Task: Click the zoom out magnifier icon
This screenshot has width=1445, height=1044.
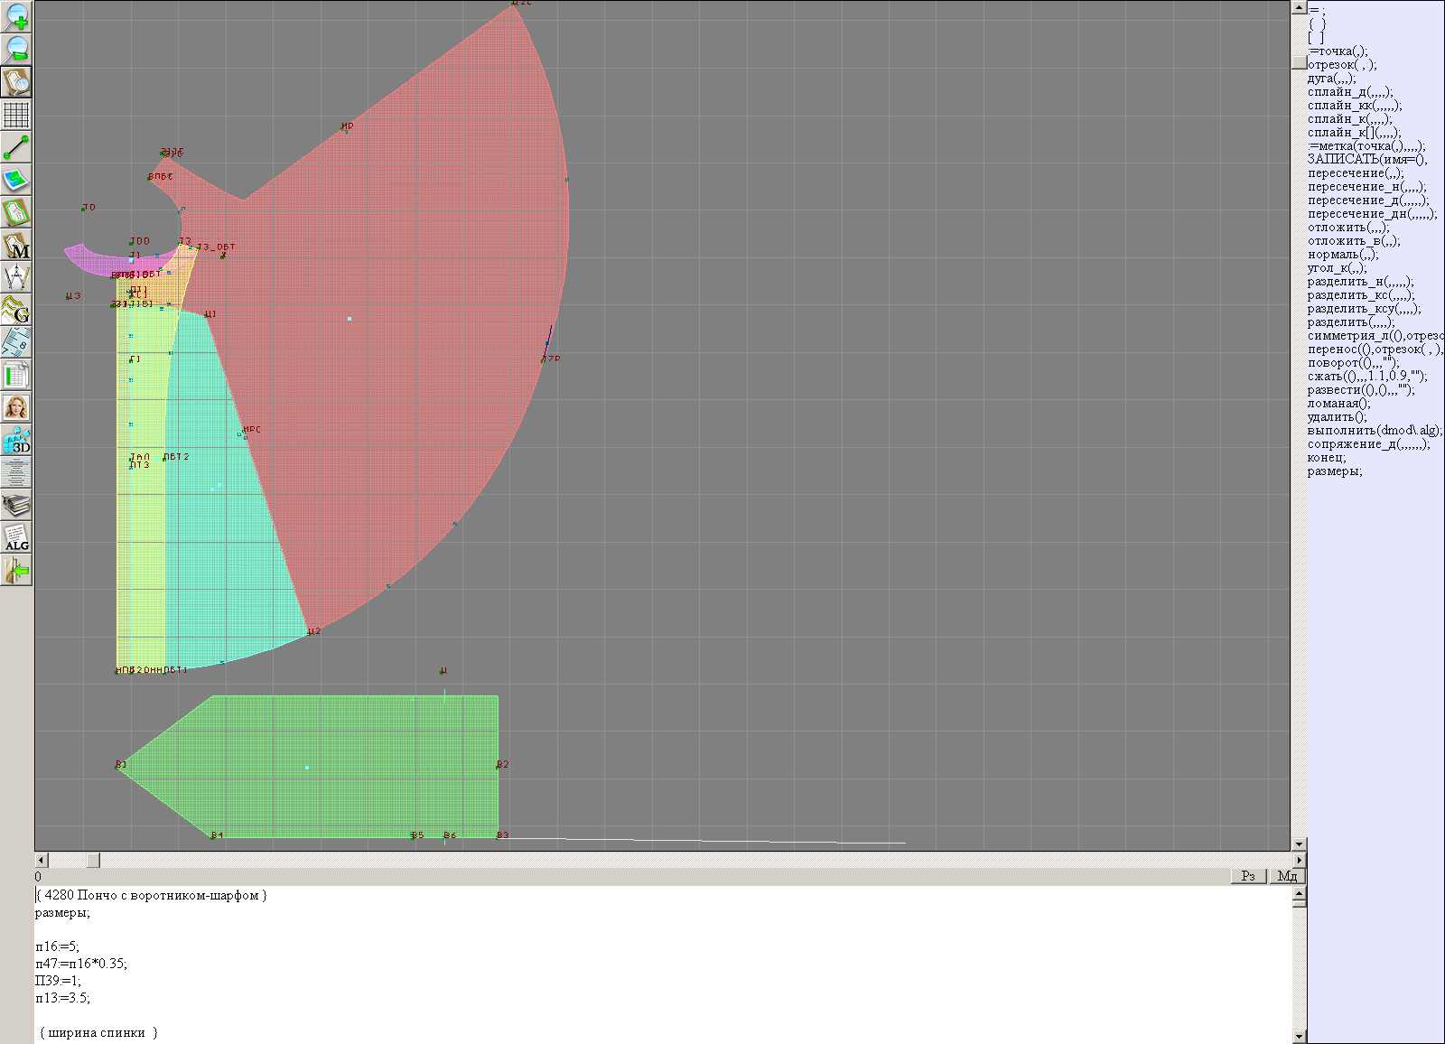Action: [x=16, y=49]
